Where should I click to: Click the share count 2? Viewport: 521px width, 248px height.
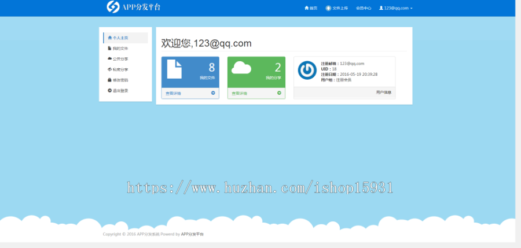[278, 68]
